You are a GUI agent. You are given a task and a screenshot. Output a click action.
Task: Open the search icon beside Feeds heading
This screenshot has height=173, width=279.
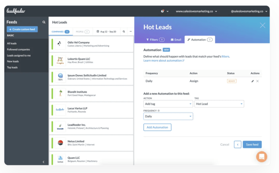pos(44,22)
